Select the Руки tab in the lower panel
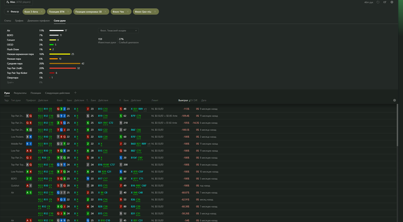 coord(7,93)
